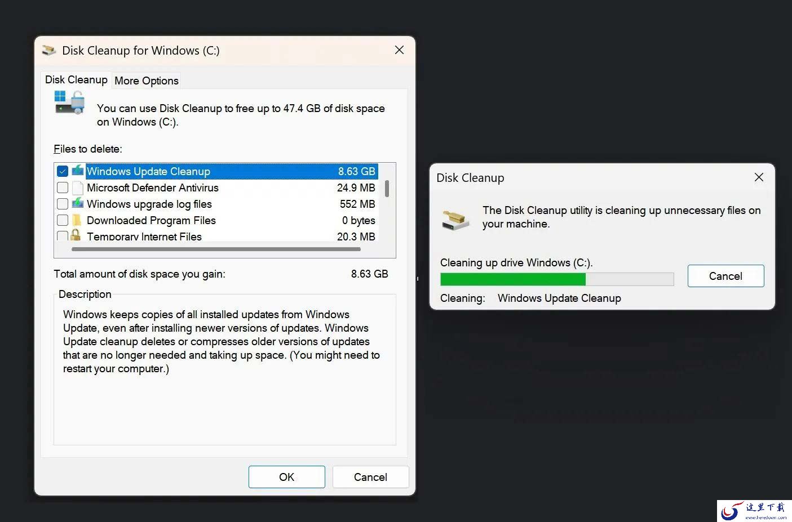Click the Disk Cleanup title bar broom icon

[49, 51]
